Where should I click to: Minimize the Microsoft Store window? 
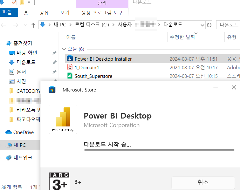216,87
